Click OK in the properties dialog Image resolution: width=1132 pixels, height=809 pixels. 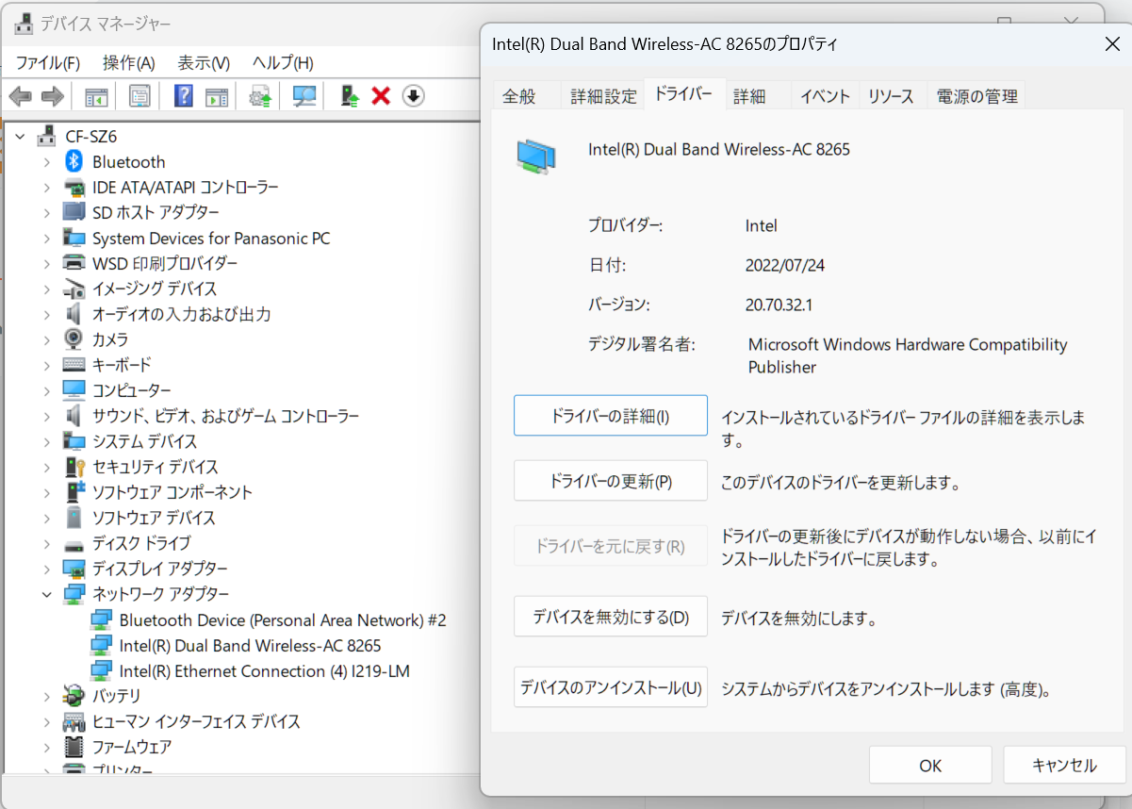930,765
